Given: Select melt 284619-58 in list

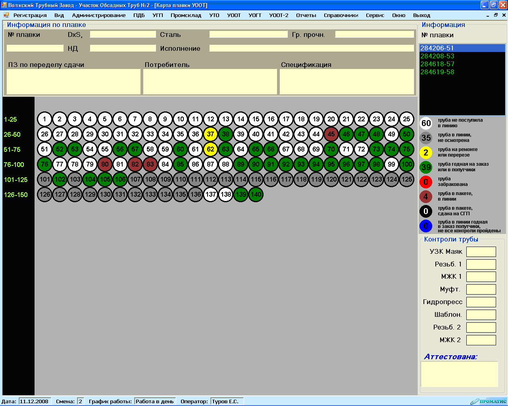Looking at the screenshot, I should tap(437, 72).
